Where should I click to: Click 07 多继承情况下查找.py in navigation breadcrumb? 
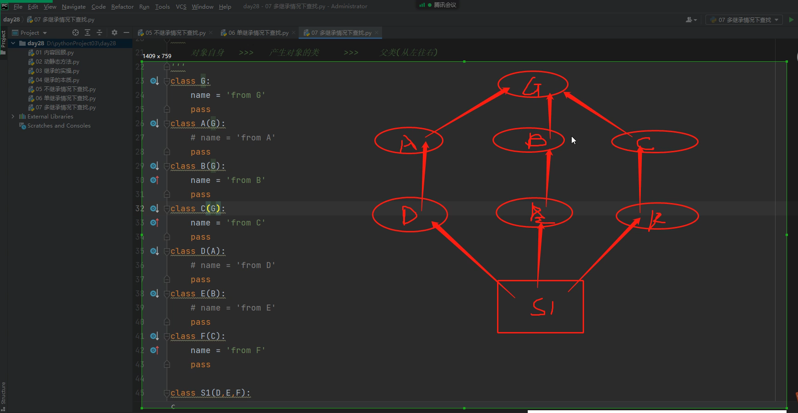(x=60, y=20)
